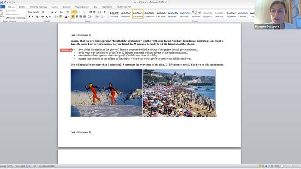301x169 pixels.
Task: Open the font name combo box
Action: click(34, 12)
